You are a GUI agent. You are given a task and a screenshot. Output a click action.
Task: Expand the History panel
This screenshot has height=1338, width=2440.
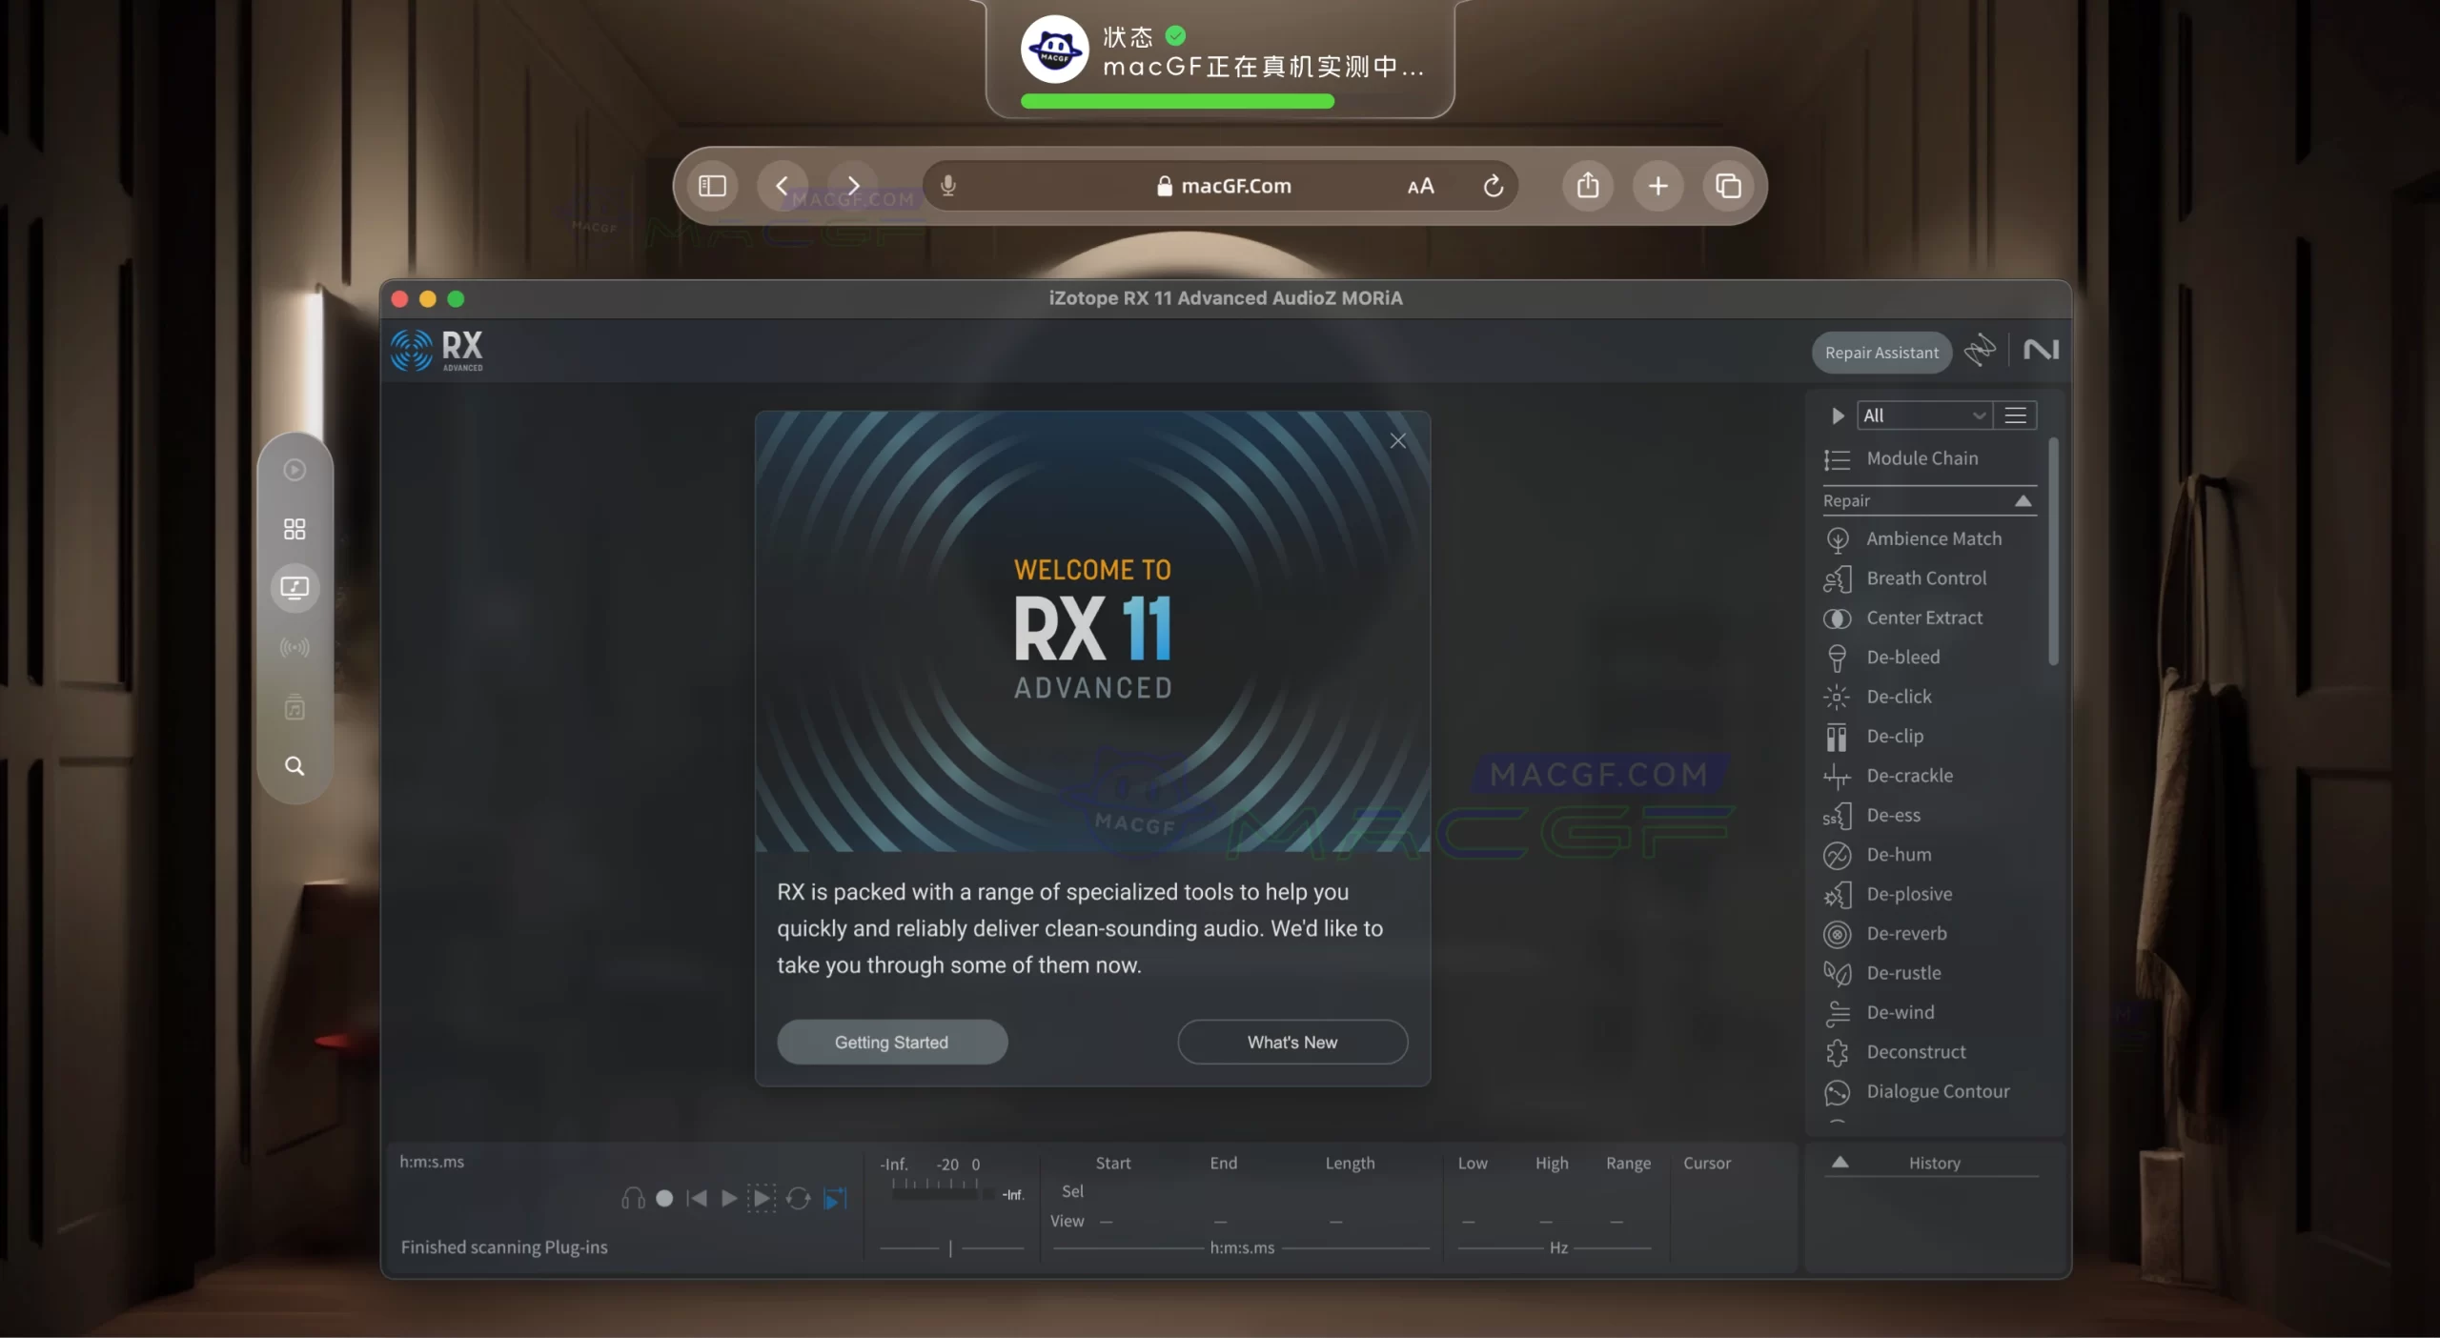pyautogui.click(x=1840, y=1163)
